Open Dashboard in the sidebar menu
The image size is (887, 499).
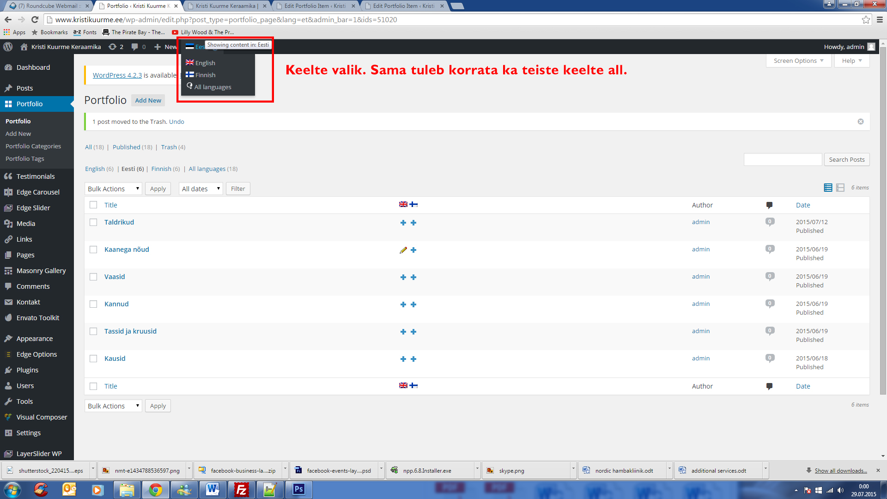click(33, 67)
